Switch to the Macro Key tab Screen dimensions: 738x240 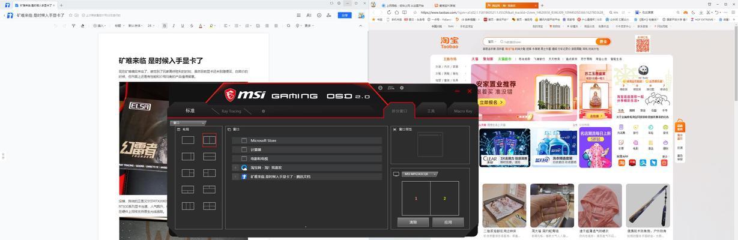tap(463, 111)
